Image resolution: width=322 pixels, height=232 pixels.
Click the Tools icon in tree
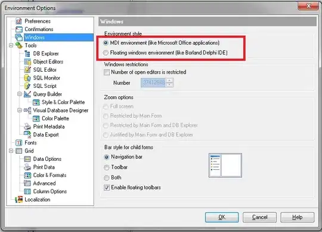[x=19, y=45]
